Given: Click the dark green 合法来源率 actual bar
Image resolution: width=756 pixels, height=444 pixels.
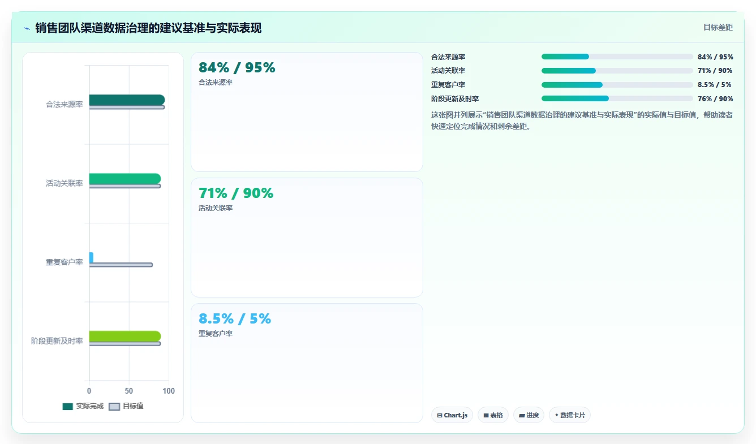Looking at the screenshot, I should point(127,100).
